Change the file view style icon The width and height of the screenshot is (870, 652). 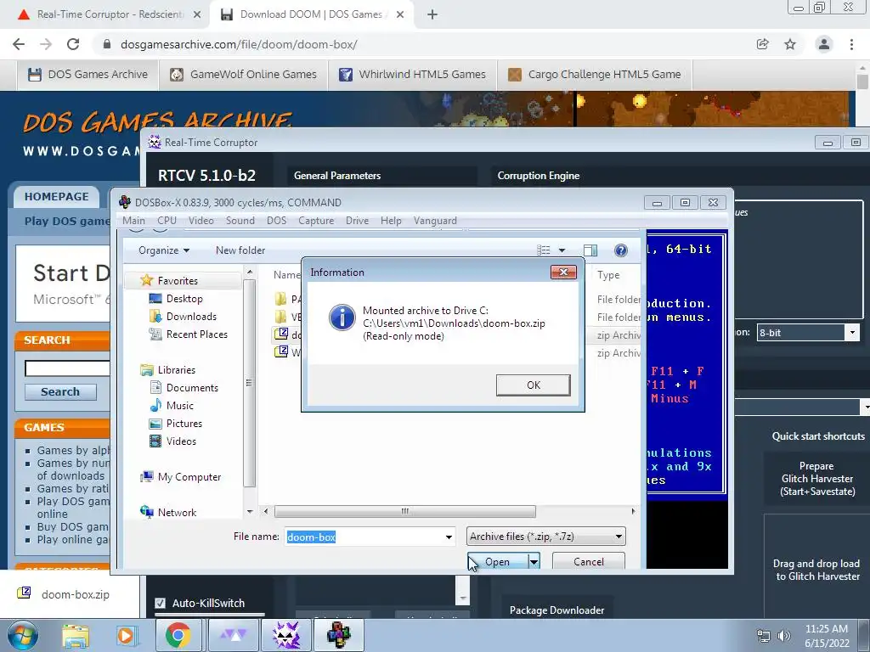pos(544,250)
